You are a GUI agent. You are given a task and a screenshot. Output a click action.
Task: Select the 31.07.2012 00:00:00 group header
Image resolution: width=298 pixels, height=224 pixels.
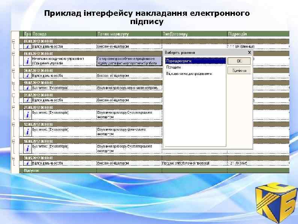pos(91,95)
